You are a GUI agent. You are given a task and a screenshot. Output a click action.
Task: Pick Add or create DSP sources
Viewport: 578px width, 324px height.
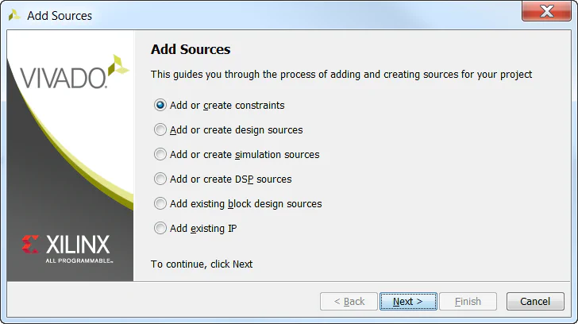pos(161,179)
